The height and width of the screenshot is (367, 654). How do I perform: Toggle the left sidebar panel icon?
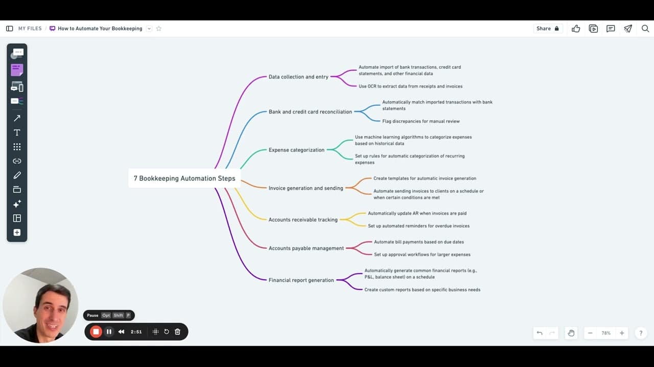[9, 29]
